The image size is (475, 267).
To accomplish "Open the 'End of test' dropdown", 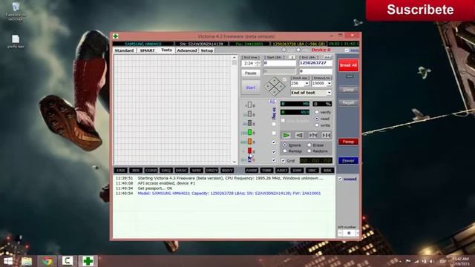I will pyautogui.click(x=330, y=93).
